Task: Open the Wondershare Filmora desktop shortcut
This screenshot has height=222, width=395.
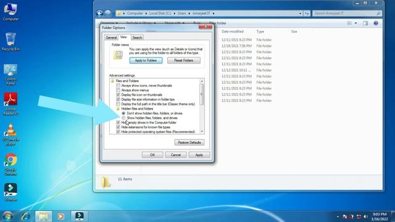Action: pos(10,192)
